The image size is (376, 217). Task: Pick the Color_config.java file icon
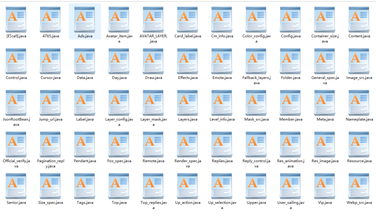click(256, 20)
